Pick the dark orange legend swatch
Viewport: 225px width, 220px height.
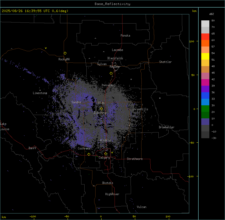[205, 43]
